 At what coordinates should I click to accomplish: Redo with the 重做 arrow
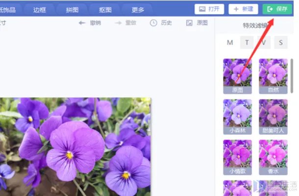125,23
